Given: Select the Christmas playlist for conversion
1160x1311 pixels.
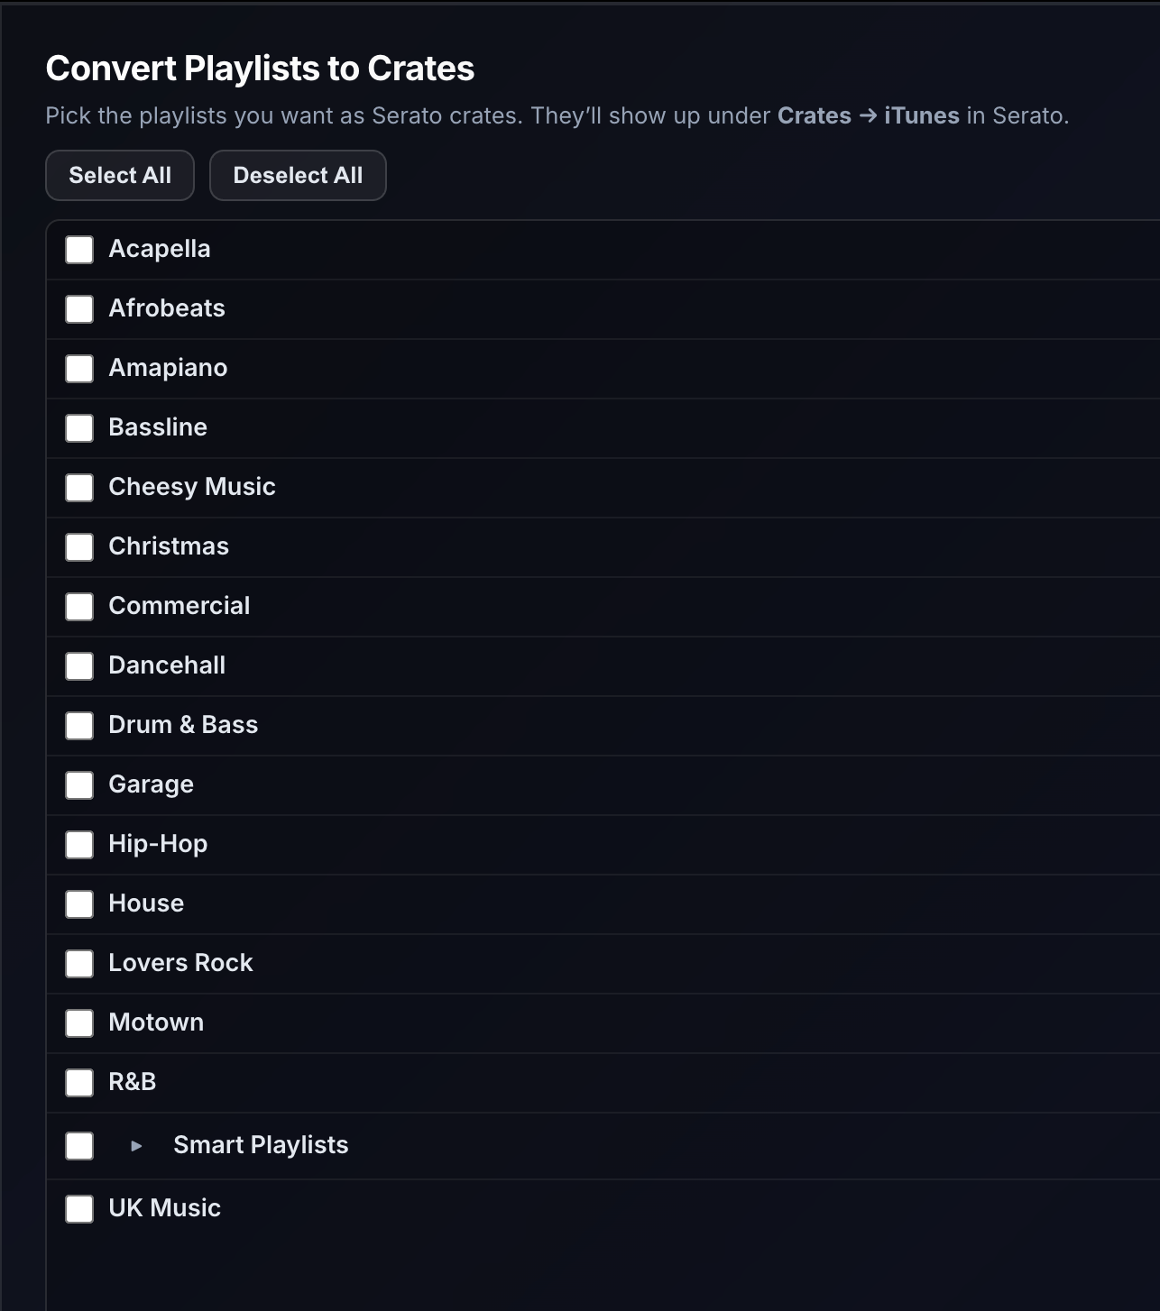Looking at the screenshot, I should tap(79, 547).
